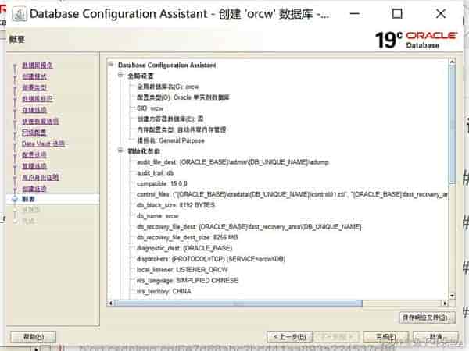The image size is (469, 351).
Task: Navigate to the 存储选项 step
Action: pyautogui.click(x=34, y=110)
